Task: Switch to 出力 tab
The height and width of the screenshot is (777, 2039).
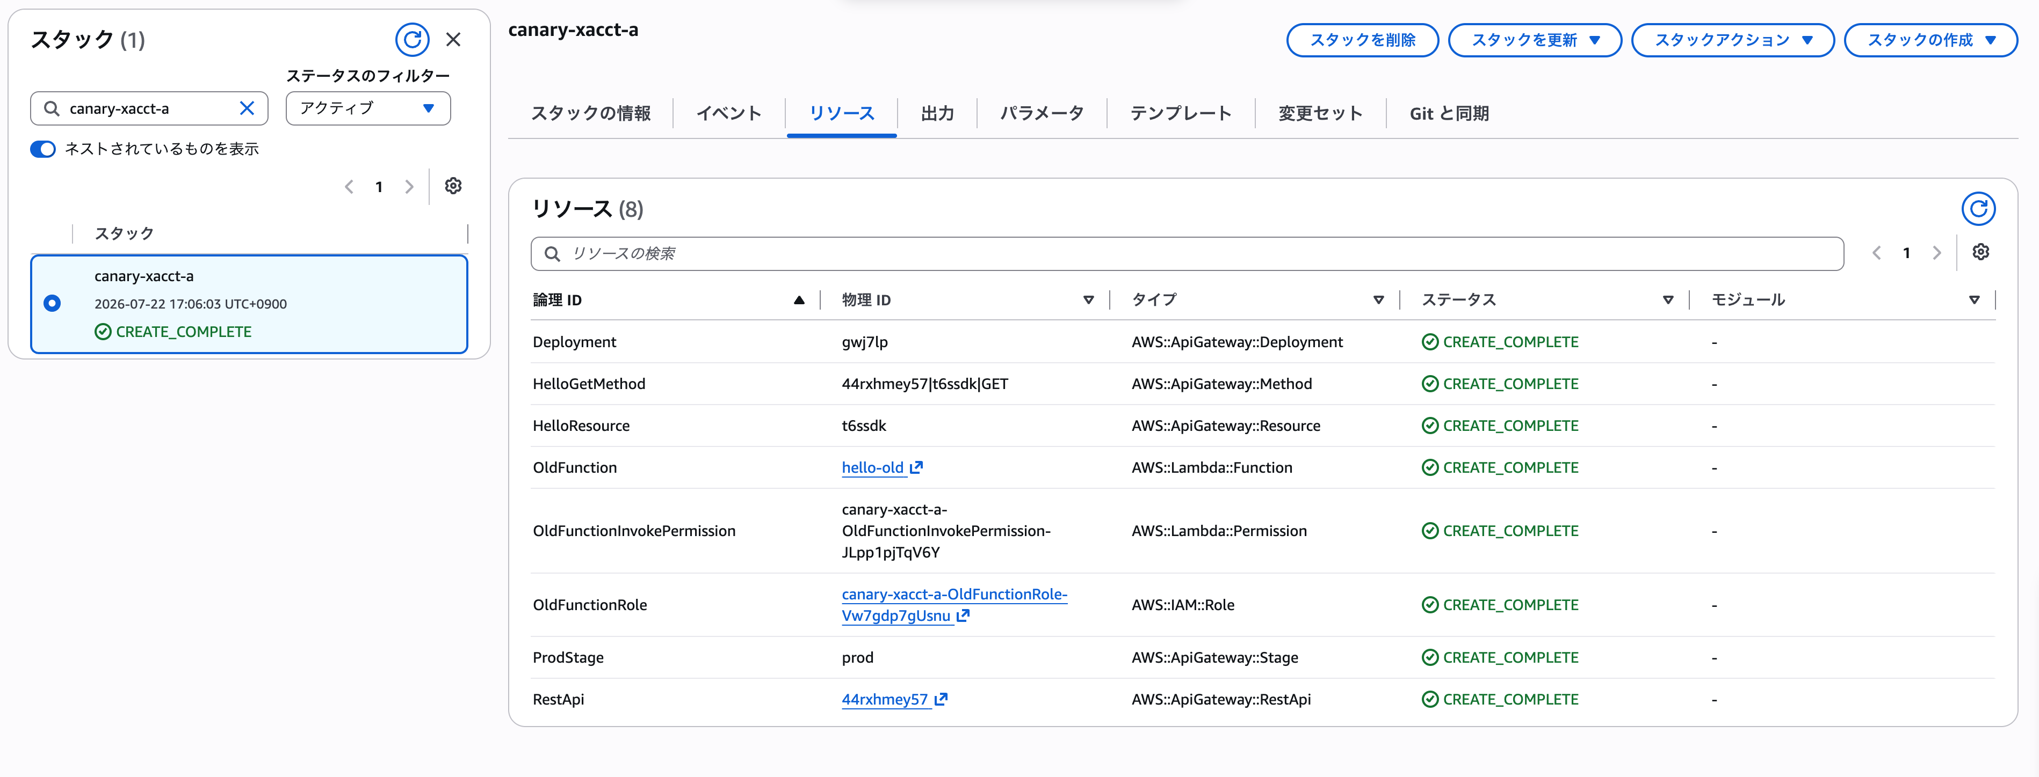Action: click(937, 113)
